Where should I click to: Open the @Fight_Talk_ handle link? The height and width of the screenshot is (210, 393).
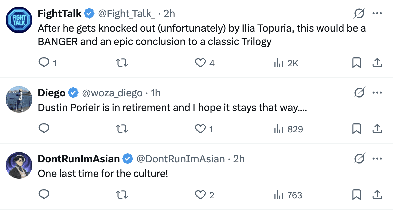(126, 13)
